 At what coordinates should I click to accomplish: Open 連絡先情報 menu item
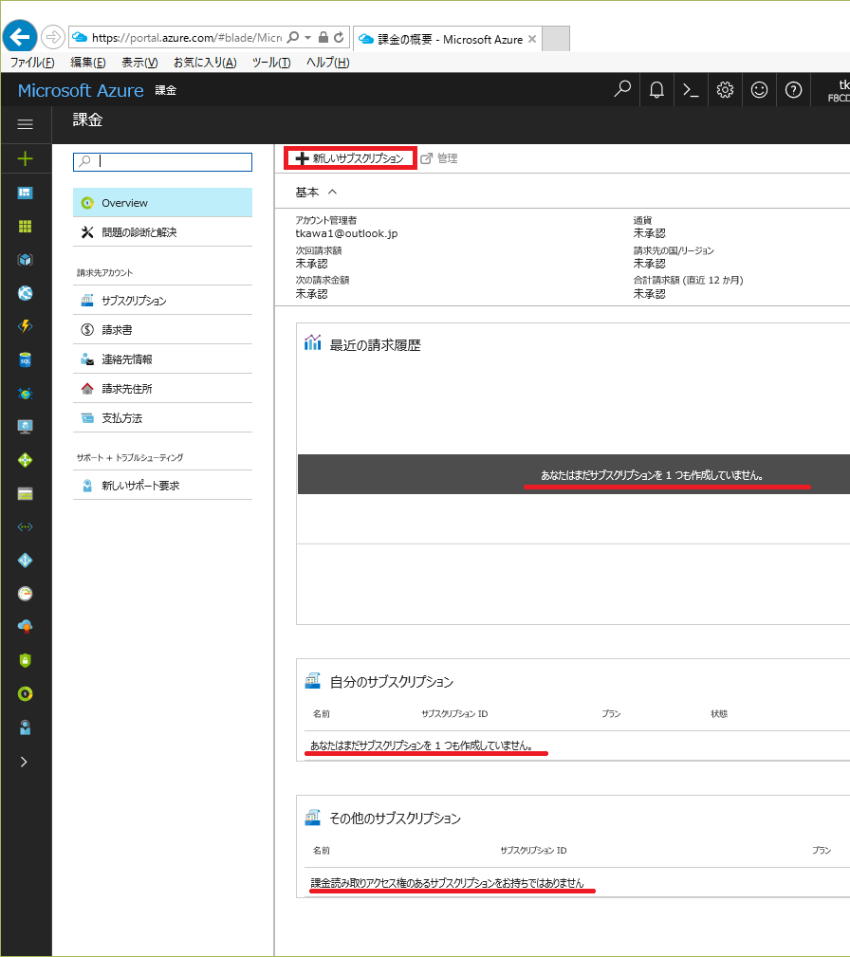(162, 359)
